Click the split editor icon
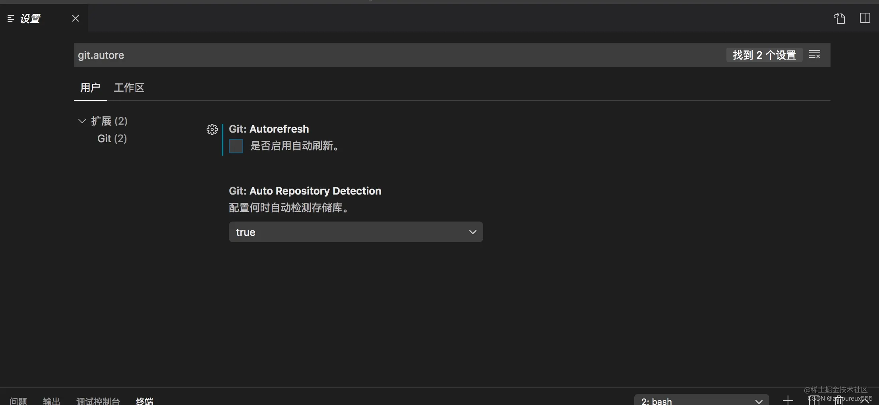This screenshot has width=879, height=405. 865,18
